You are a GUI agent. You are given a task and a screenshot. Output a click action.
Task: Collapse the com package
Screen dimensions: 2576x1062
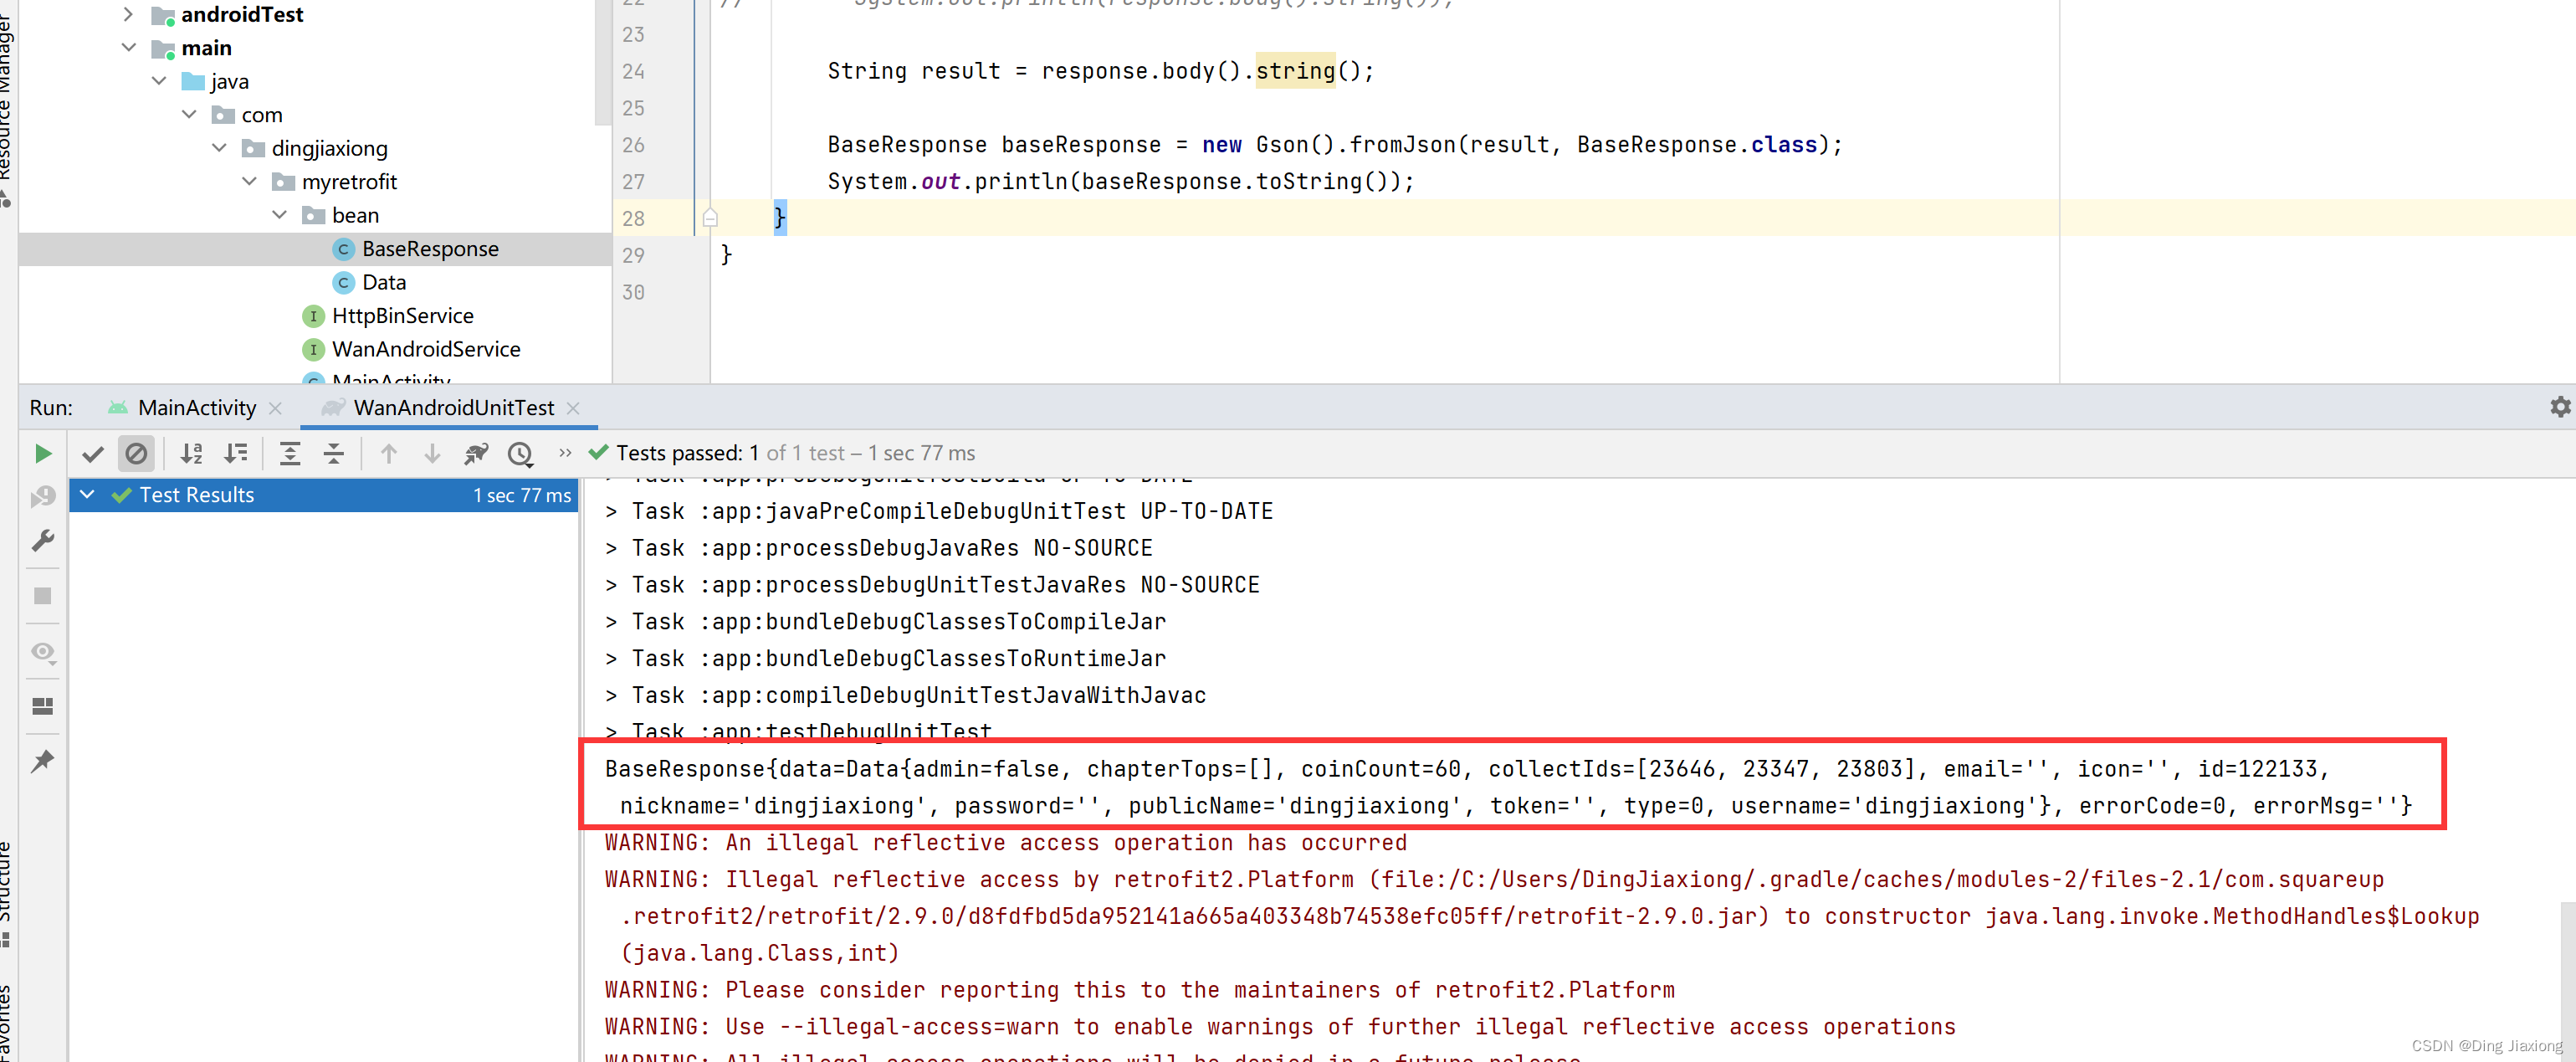(x=189, y=114)
